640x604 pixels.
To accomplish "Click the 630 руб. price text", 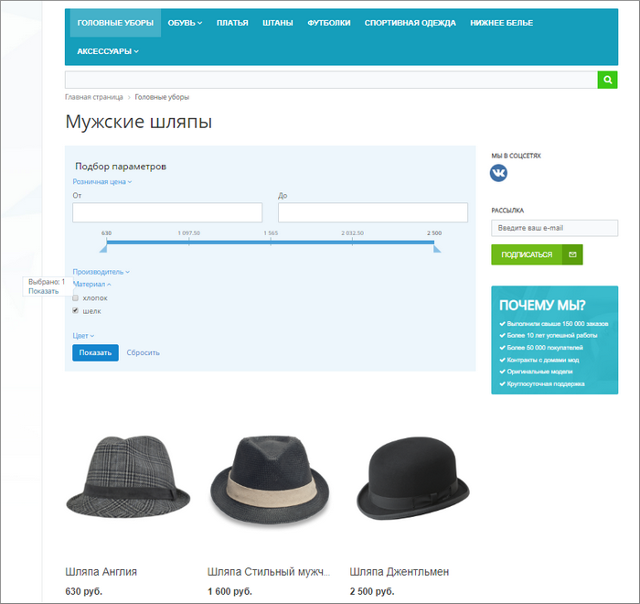I will click(x=84, y=591).
